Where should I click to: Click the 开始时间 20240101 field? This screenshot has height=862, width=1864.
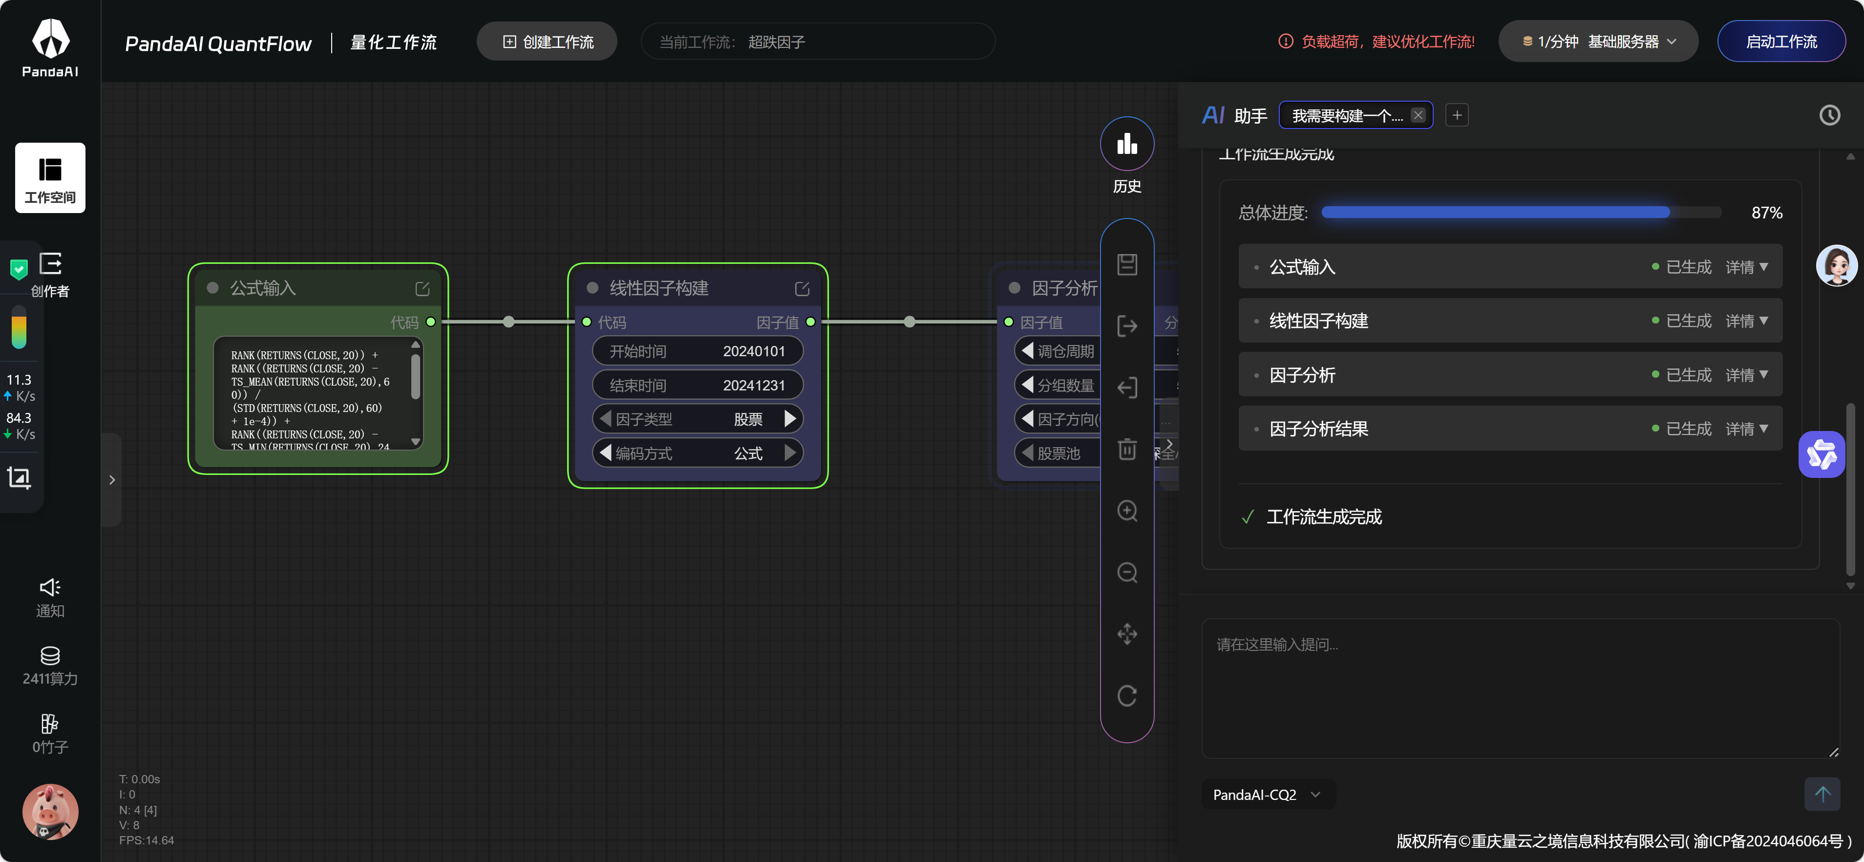pos(698,351)
